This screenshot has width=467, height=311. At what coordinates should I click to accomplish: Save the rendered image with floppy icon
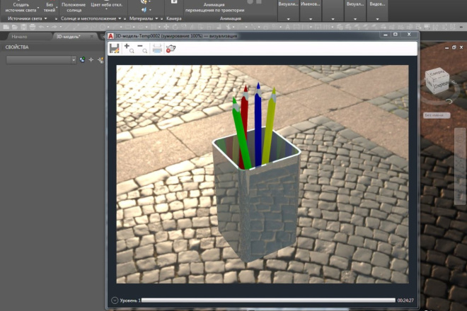(114, 48)
